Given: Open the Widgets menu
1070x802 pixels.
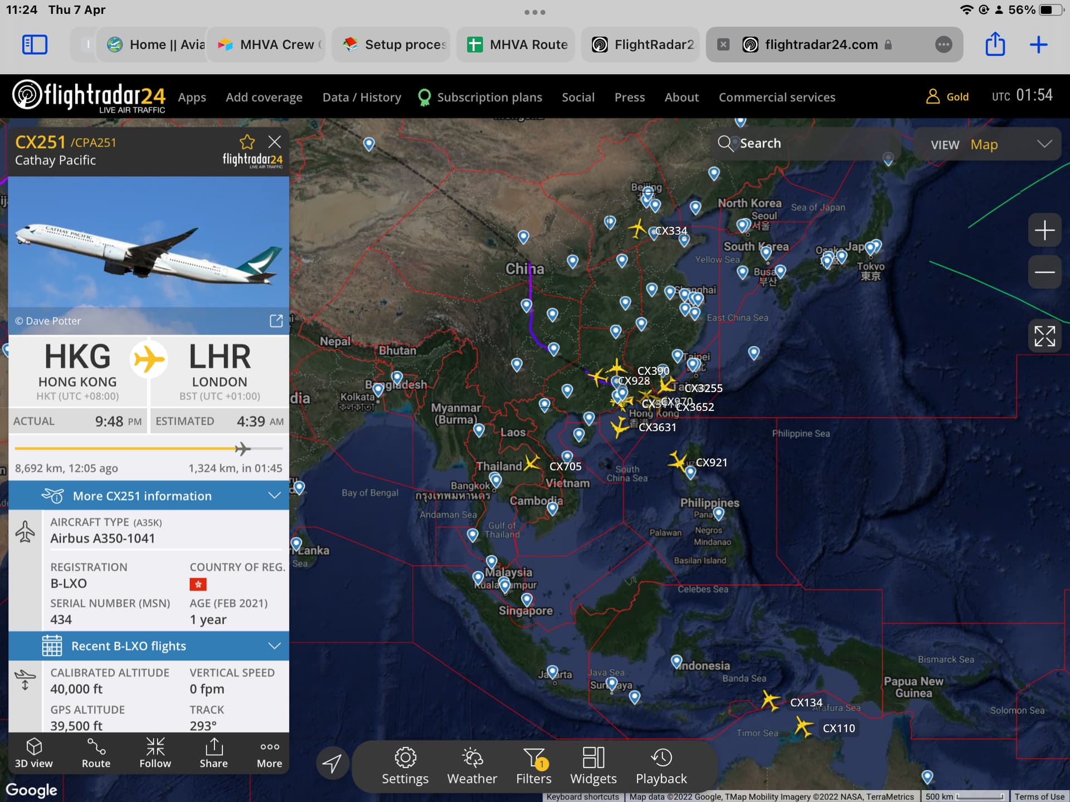Looking at the screenshot, I should coord(593,766).
